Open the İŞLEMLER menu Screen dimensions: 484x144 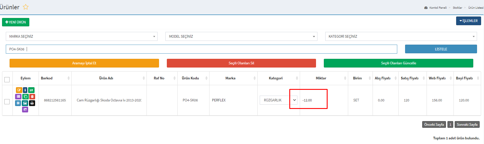point(468,21)
